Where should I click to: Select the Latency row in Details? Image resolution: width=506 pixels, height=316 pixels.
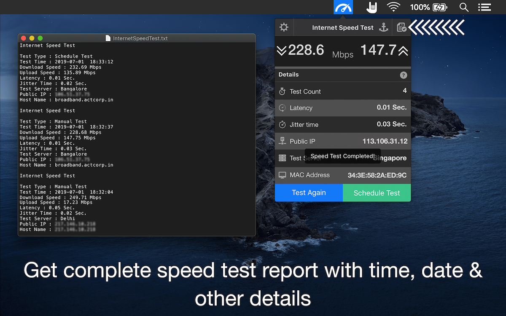click(x=342, y=108)
